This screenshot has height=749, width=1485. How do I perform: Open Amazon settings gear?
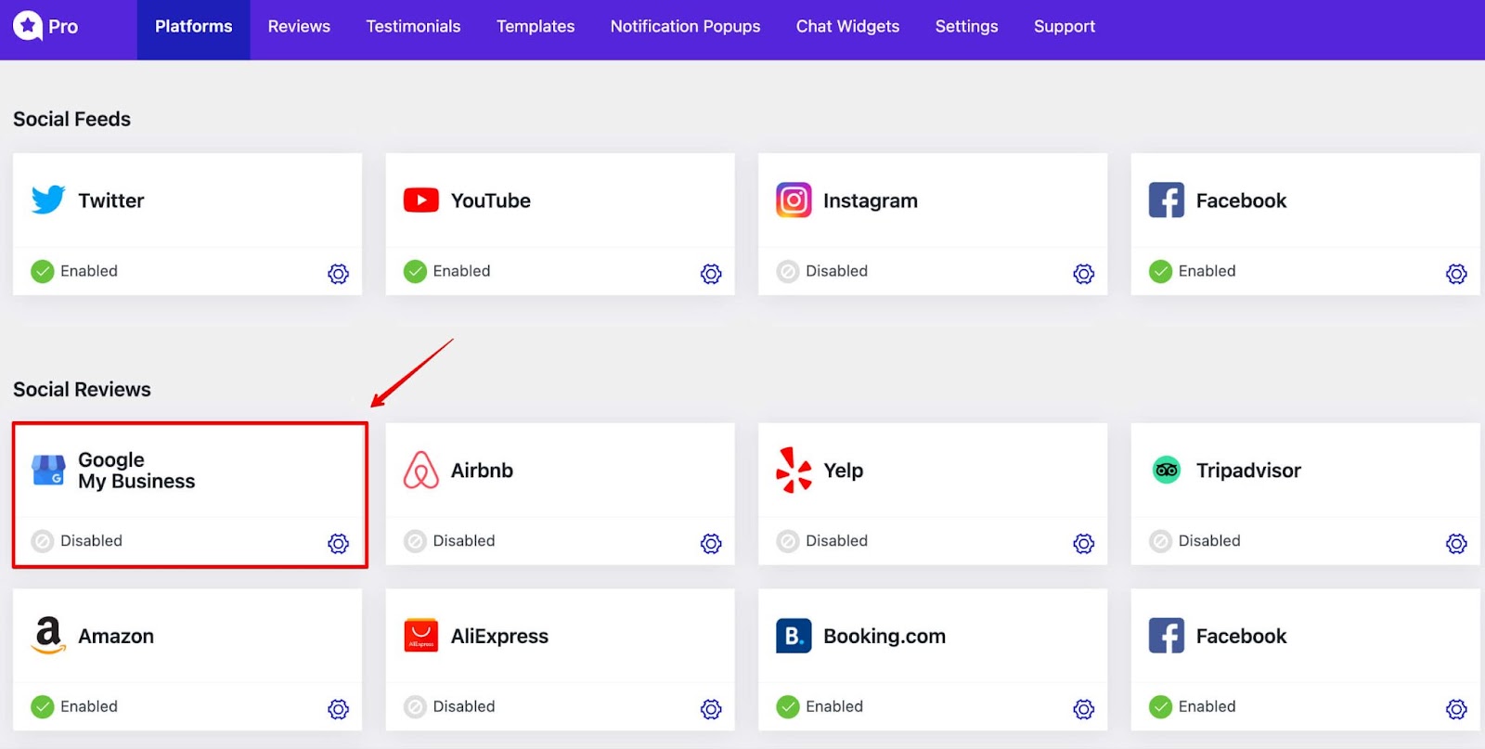[339, 710]
